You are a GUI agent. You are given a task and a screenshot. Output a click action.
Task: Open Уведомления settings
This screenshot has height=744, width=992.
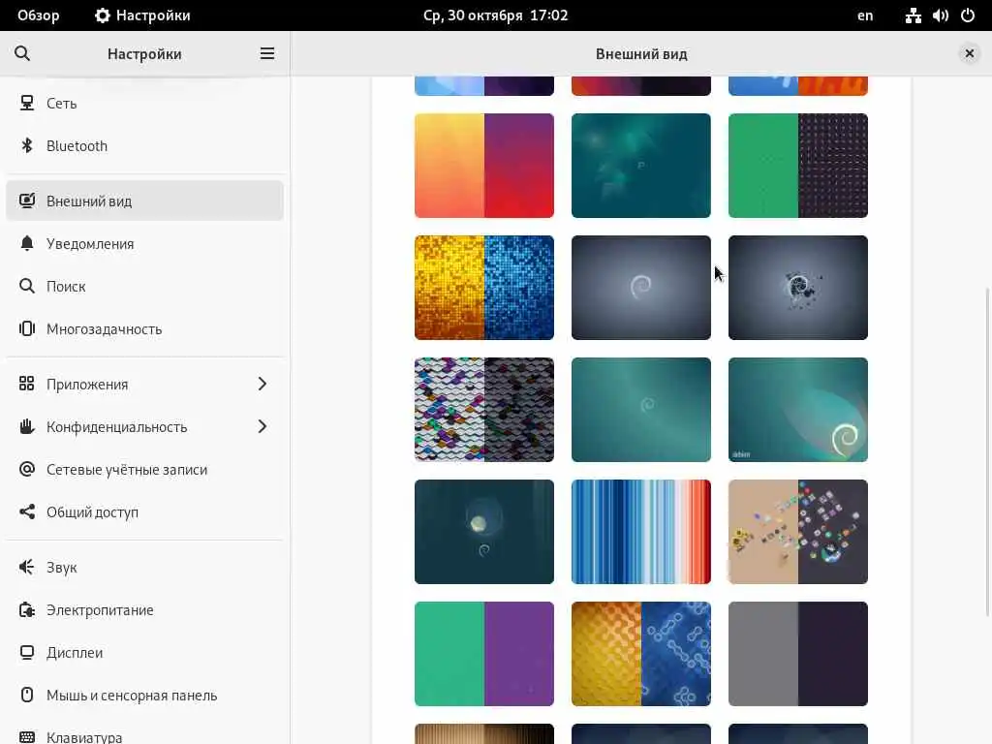[145, 243]
